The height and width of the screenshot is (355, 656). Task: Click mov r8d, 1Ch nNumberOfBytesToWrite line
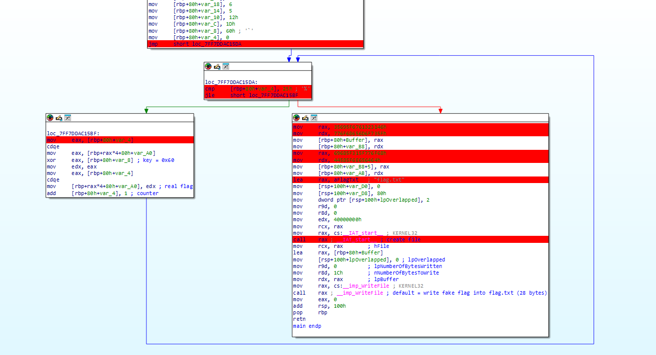(x=366, y=273)
